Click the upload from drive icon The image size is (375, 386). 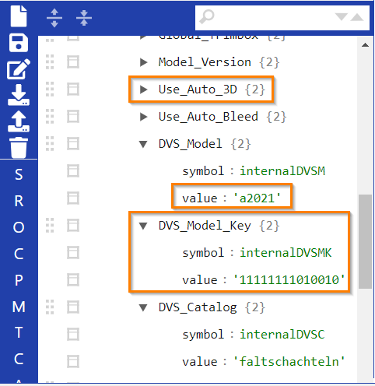point(19,121)
